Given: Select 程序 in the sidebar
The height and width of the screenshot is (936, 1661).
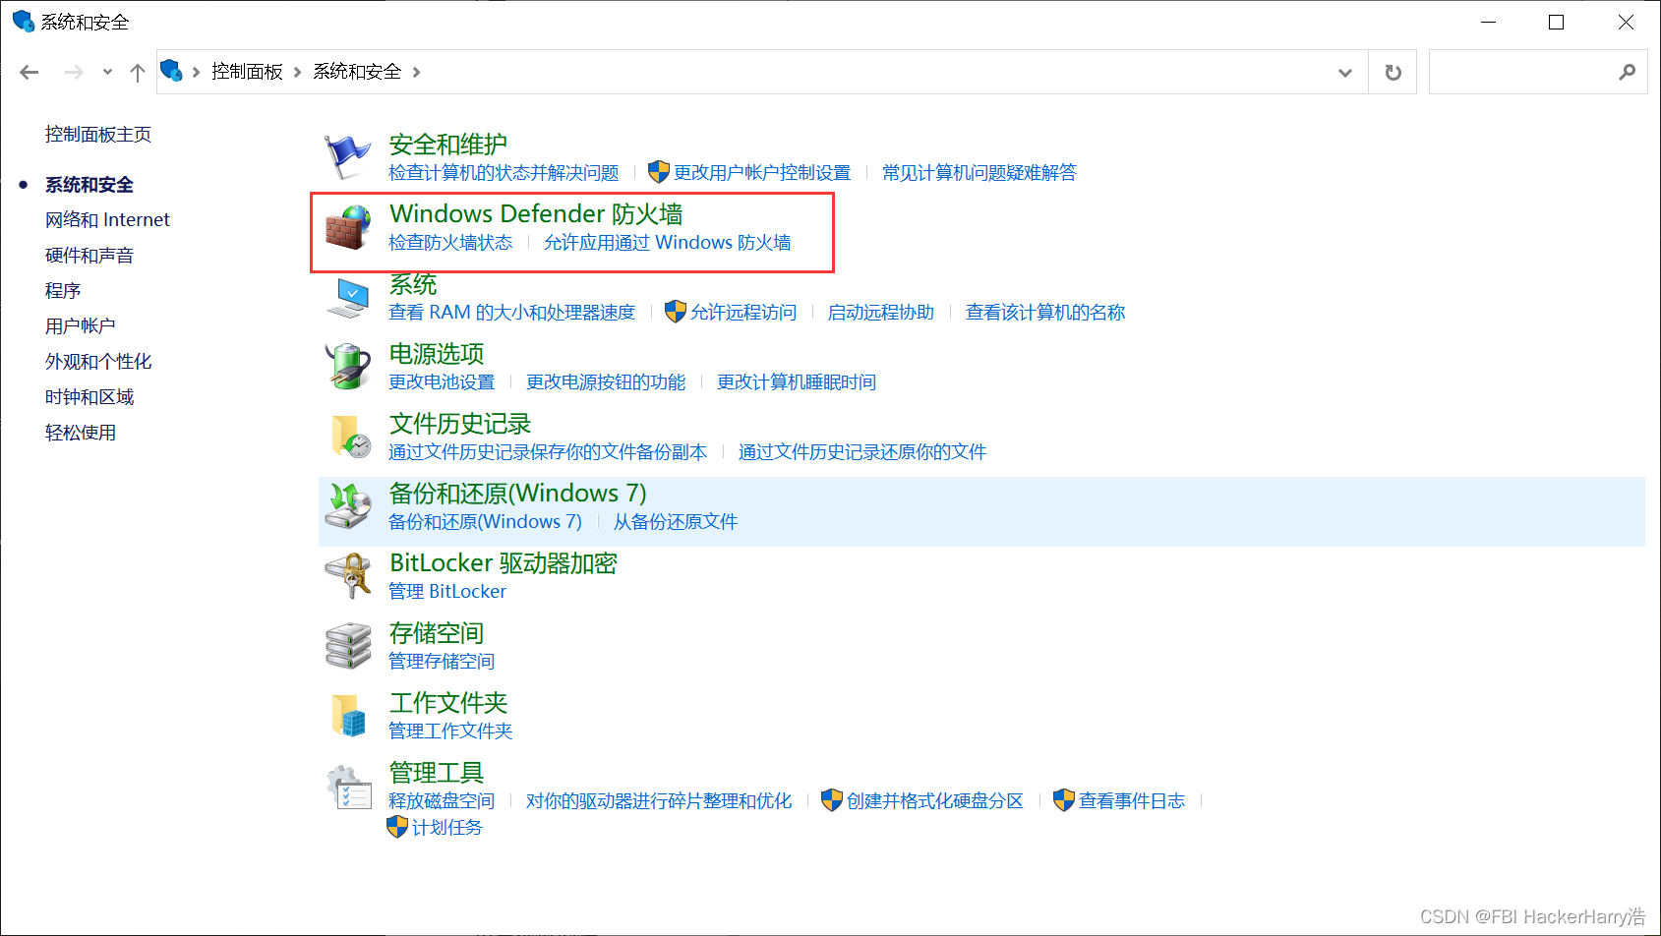Looking at the screenshot, I should 63,291.
